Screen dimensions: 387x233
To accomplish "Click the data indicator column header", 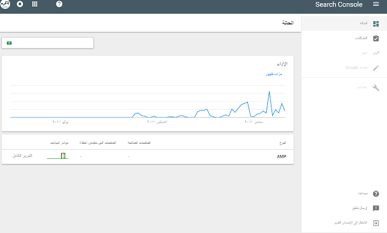I will [x=59, y=142].
